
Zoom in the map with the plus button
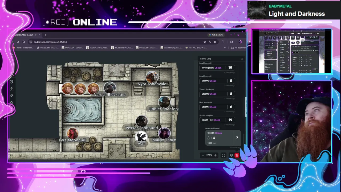(x=215, y=155)
